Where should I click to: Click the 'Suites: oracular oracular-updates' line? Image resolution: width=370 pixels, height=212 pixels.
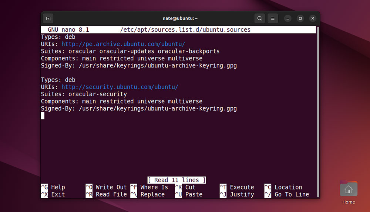130,51
